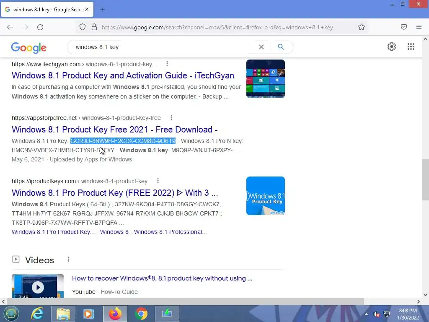Run search with magnifier icon

[281, 47]
